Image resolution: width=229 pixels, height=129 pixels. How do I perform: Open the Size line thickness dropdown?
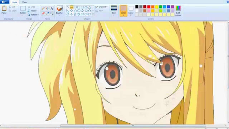click(114, 11)
